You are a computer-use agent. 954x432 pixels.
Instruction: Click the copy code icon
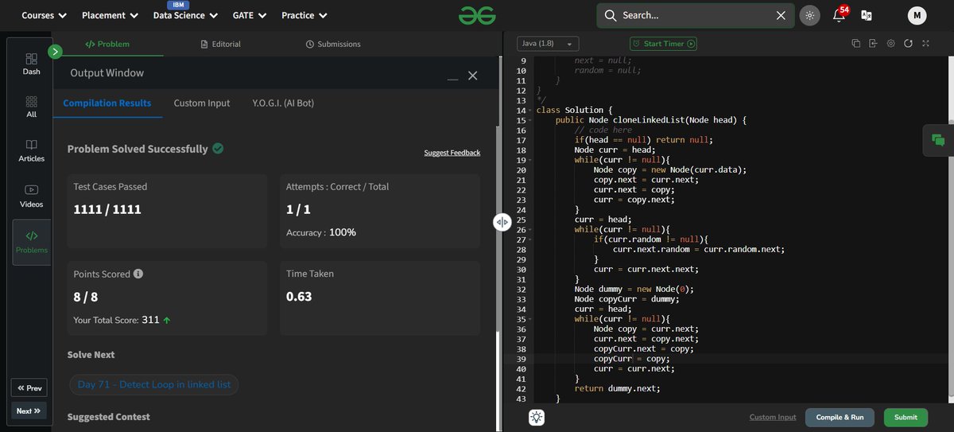click(x=856, y=44)
